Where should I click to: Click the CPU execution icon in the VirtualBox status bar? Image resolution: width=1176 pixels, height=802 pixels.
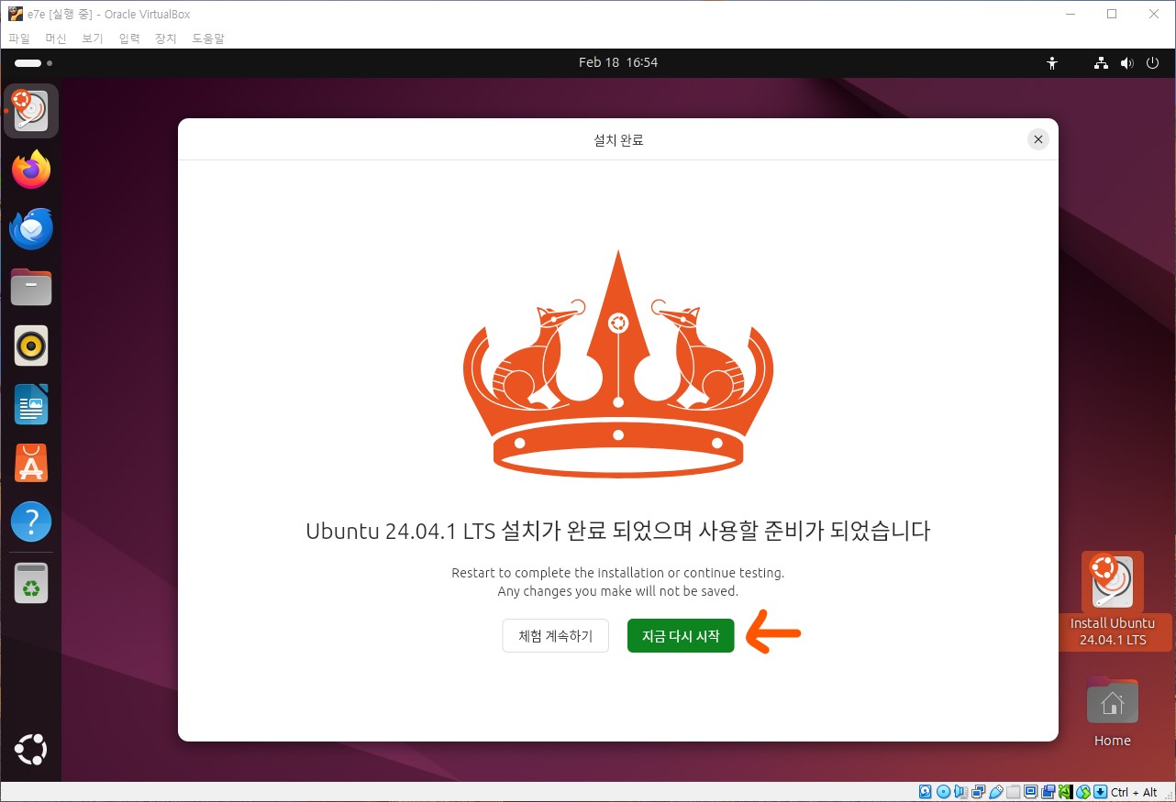(x=1066, y=792)
